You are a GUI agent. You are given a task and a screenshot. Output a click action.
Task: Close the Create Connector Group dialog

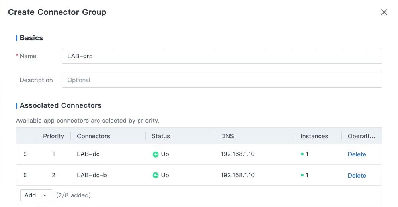tap(384, 12)
